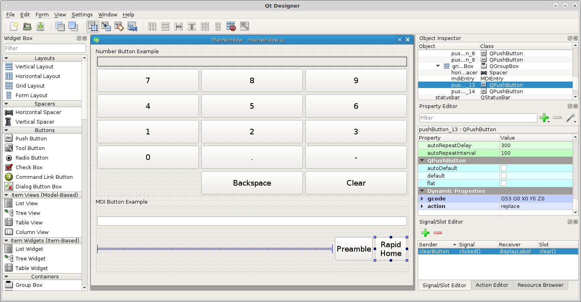The height and width of the screenshot is (302, 581).
Task: Toggle the autoDefault property checkbox
Action: [x=504, y=168]
